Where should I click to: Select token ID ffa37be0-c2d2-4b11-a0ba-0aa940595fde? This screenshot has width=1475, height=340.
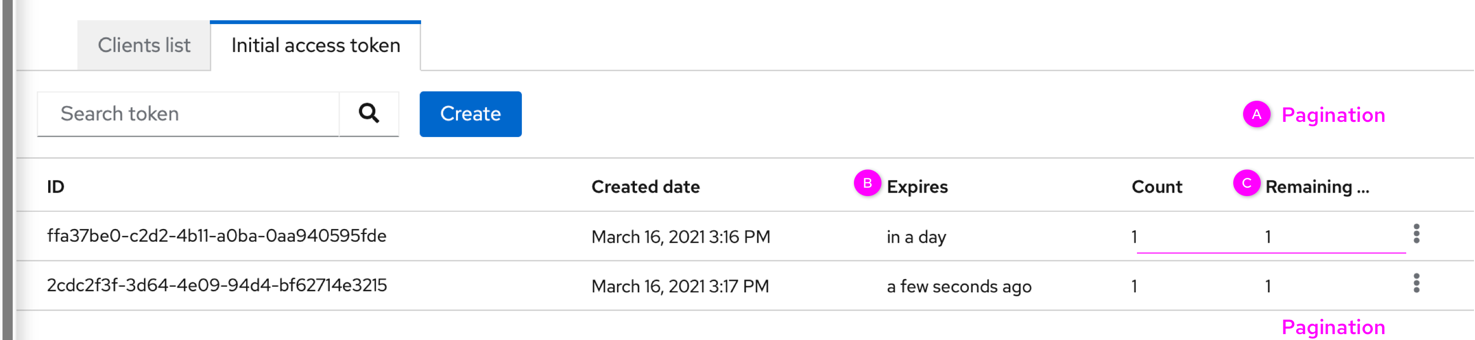click(x=217, y=236)
